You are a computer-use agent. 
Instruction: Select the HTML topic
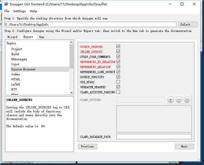pos(16,79)
